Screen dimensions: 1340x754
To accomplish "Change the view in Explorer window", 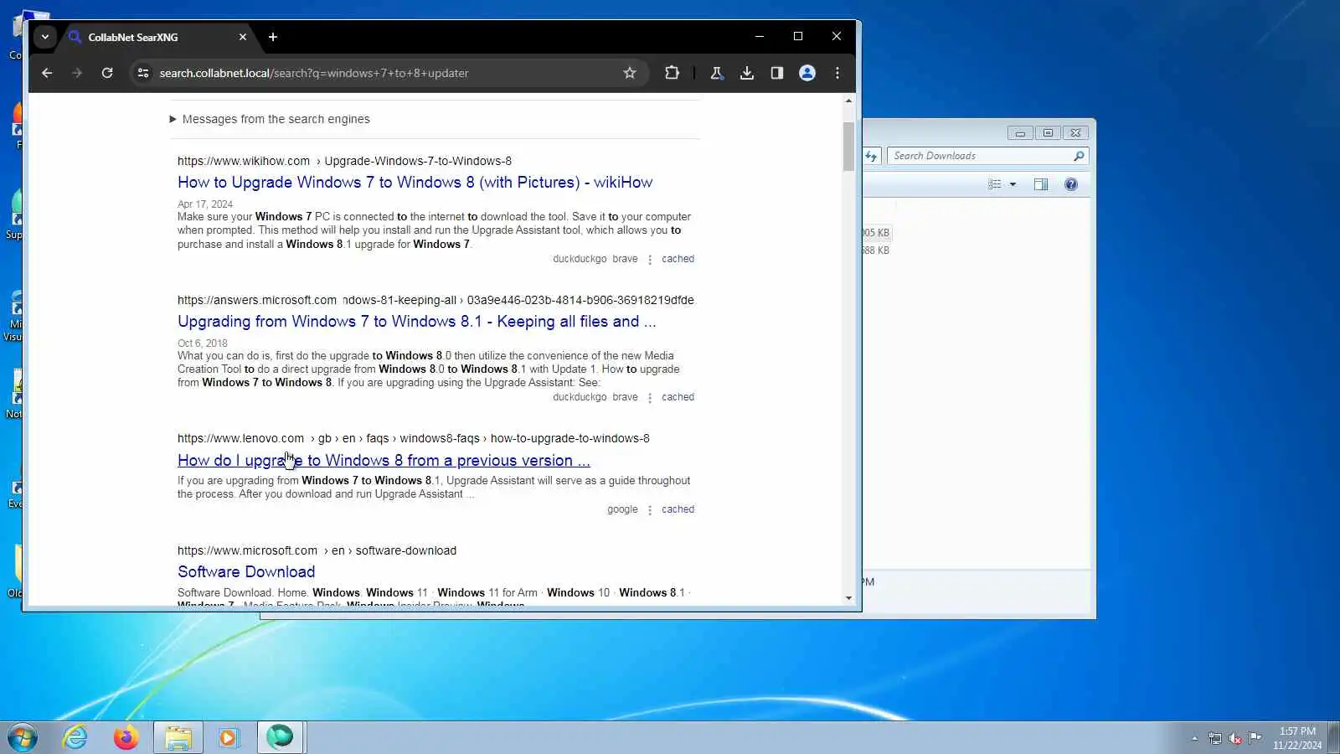I will tap(995, 184).
